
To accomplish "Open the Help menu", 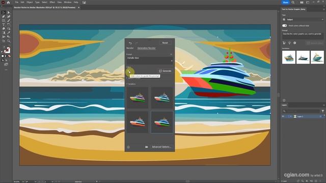I will pyautogui.click(x=76, y=2).
